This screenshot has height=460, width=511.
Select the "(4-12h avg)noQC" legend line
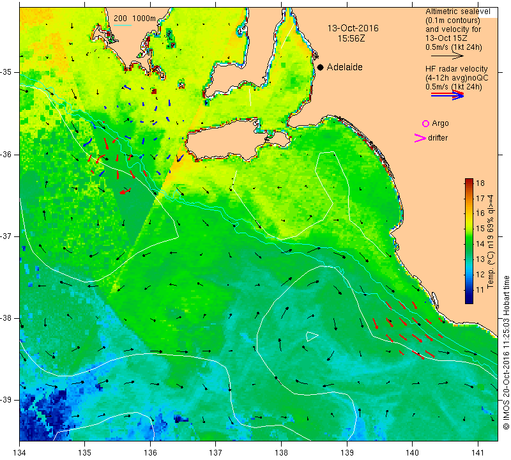pos(457,78)
